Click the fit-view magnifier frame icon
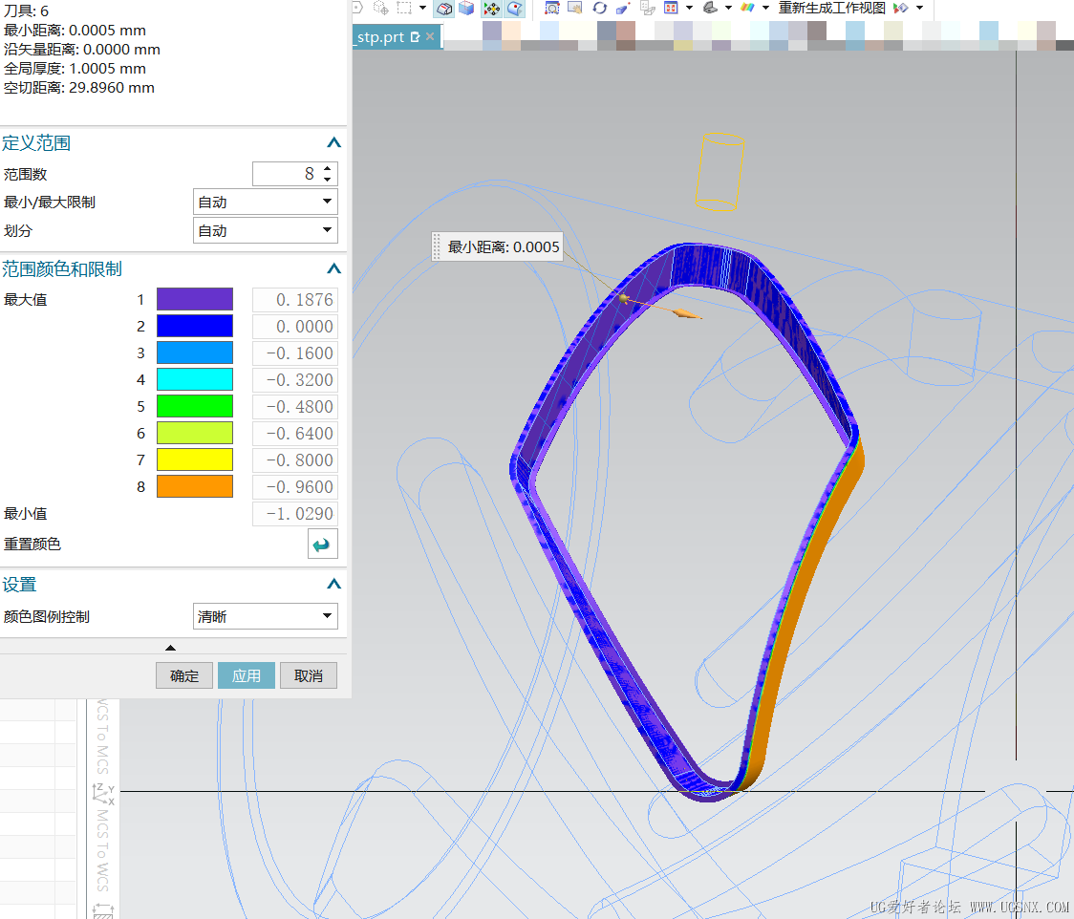1074x919 pixels. click(552, 9)
